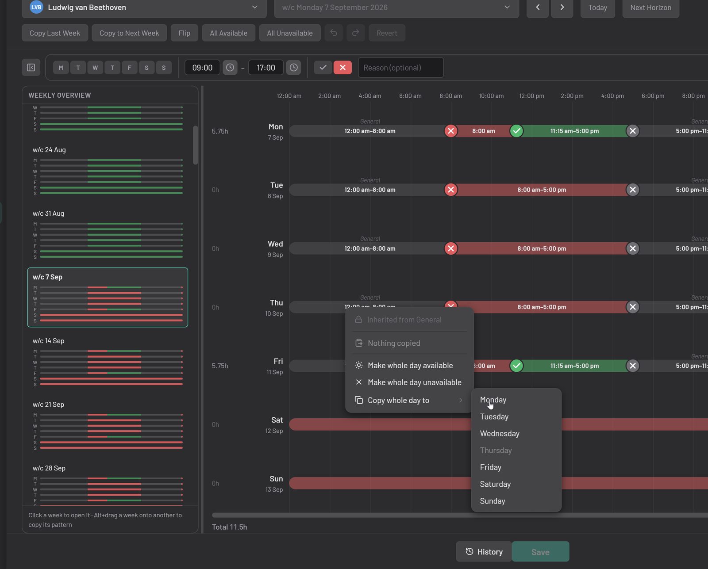Go to next week arrow
Screen dimensions: 708x569
click(562, 8)
